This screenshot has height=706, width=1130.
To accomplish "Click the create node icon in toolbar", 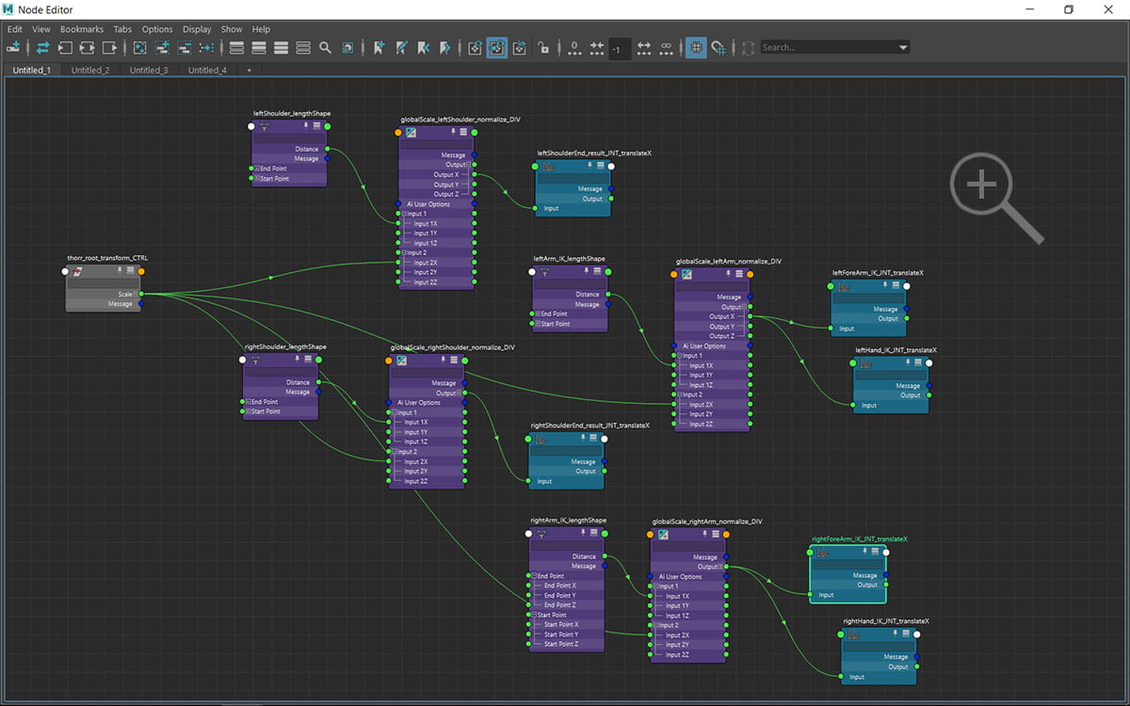I will coord(14,47).
